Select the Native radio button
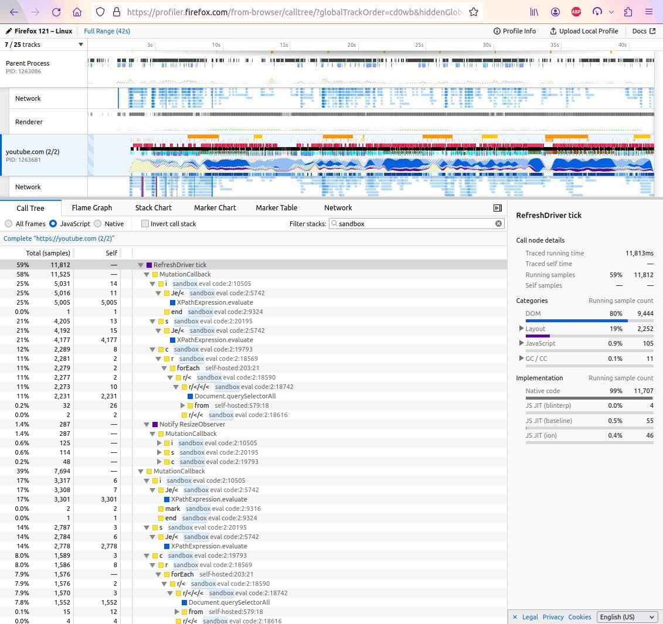 (x=98, y=224)
